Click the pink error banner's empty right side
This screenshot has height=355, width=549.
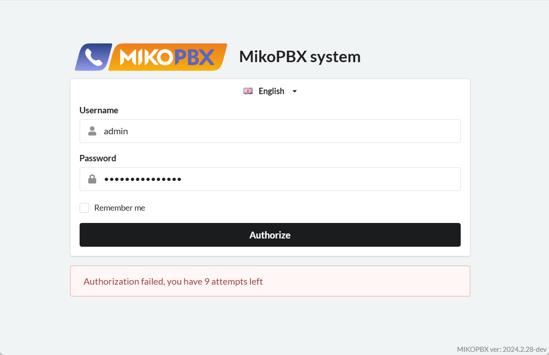(389, 281)
